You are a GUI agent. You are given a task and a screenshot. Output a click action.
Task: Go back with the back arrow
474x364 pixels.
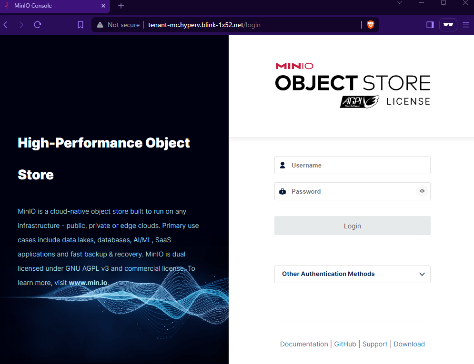click(6, 25)
